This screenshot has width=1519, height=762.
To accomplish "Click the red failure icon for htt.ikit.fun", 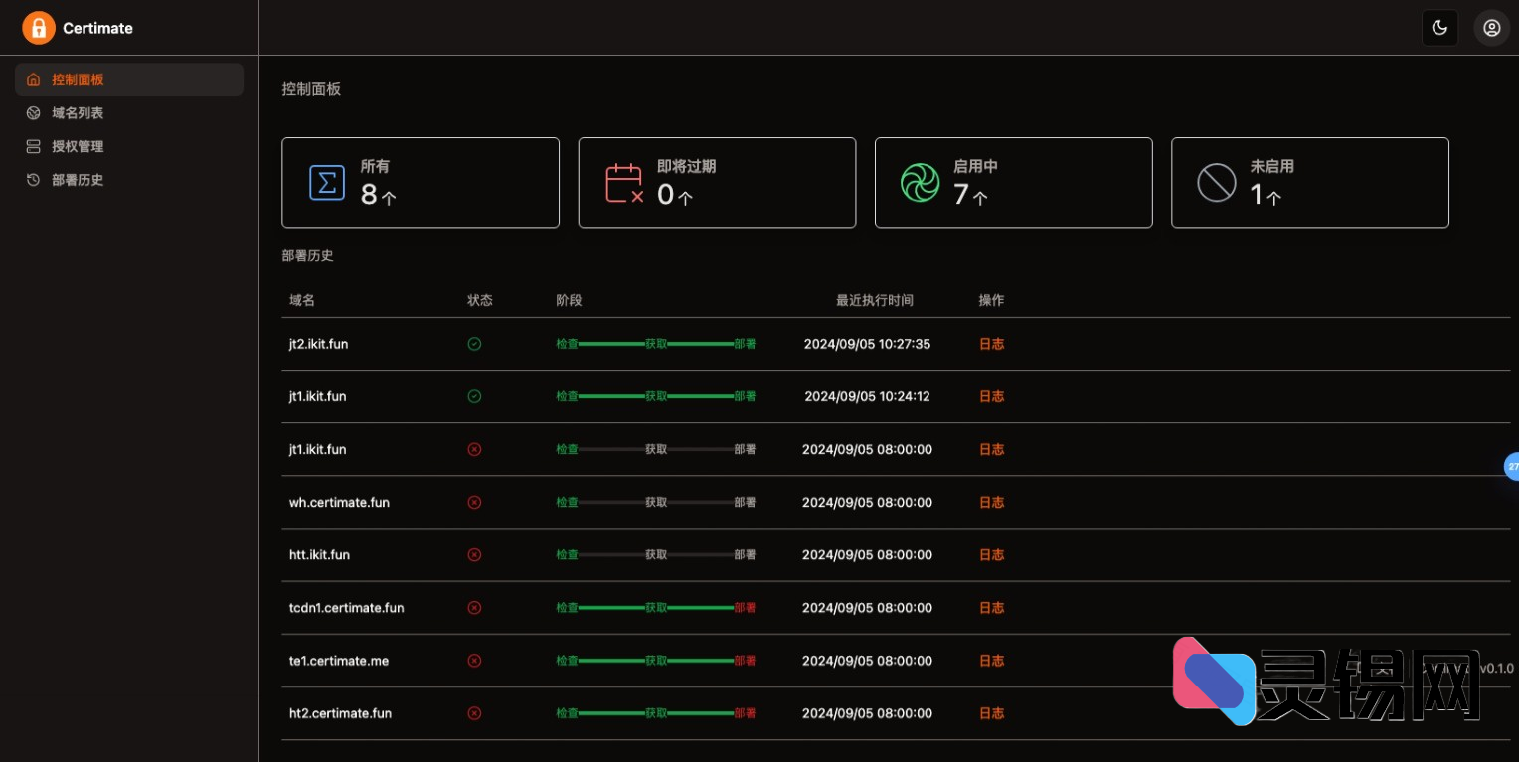I will click(x=474, y=554).
